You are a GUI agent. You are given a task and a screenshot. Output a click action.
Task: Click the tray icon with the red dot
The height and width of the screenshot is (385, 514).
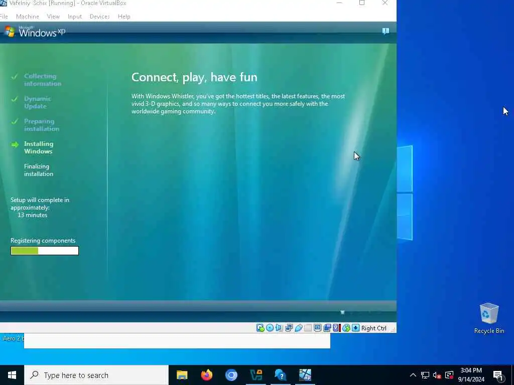point(449,375)
